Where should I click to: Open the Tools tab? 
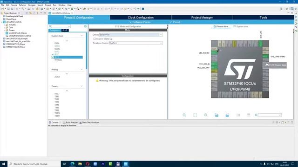(264, 18)
